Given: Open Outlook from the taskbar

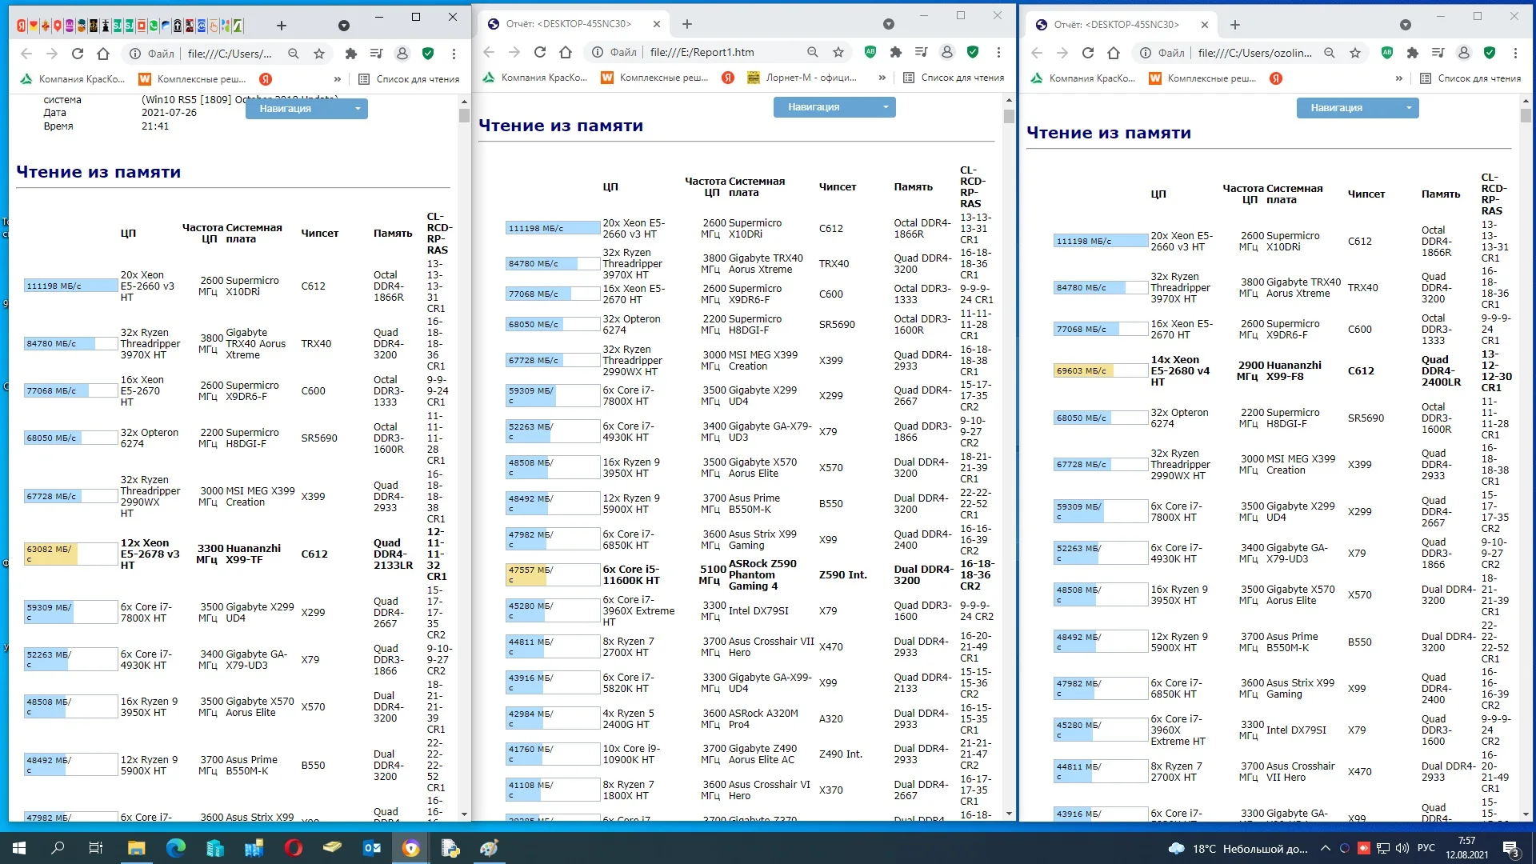Looking at the screenshot, I should 372,848.
